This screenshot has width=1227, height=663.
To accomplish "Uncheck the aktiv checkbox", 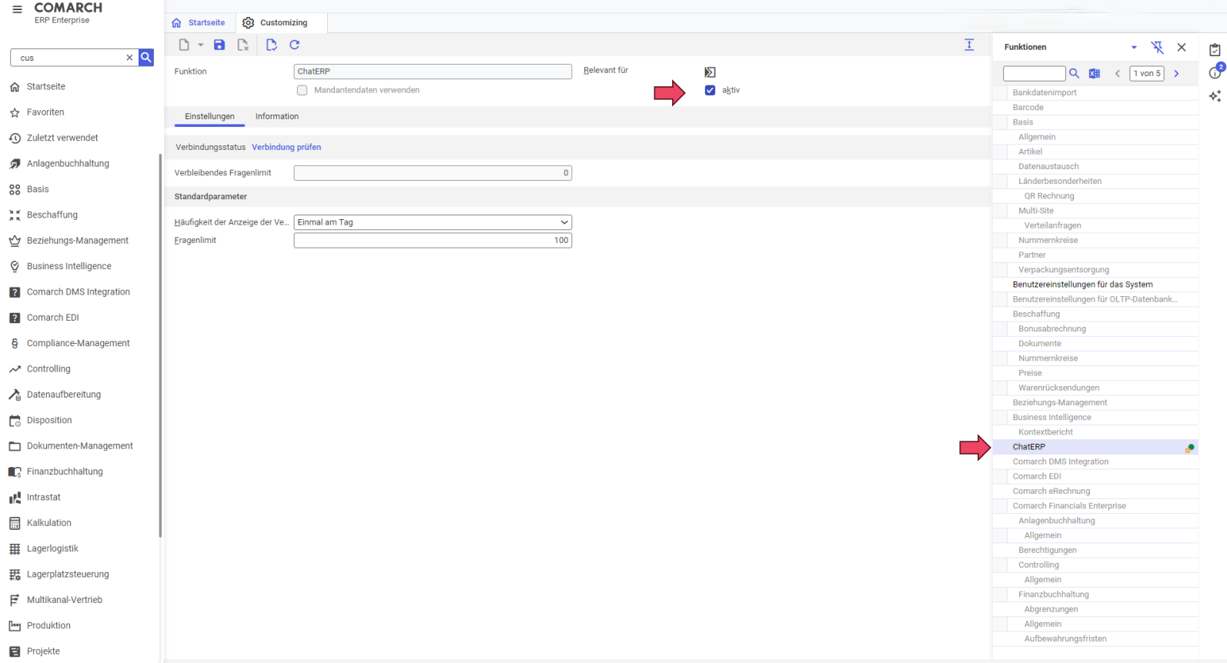I will point(710,91).
